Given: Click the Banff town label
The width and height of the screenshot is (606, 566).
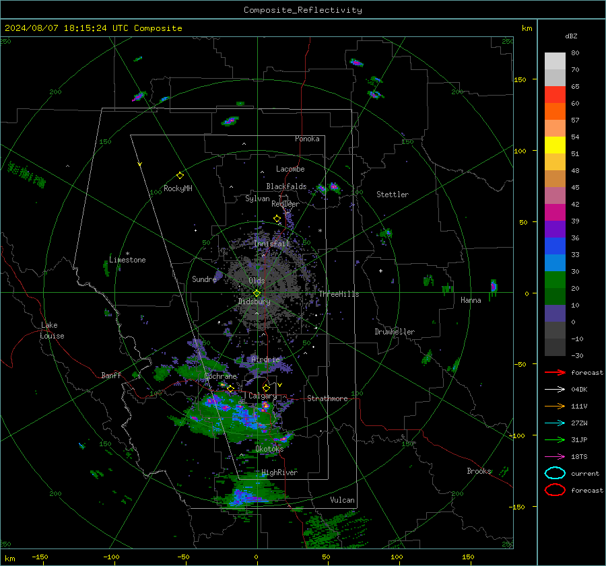Looking at the screenshot, I should (x=111, y=375).
